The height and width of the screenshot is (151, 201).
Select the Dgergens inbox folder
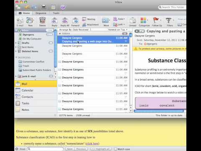point(28,34)
